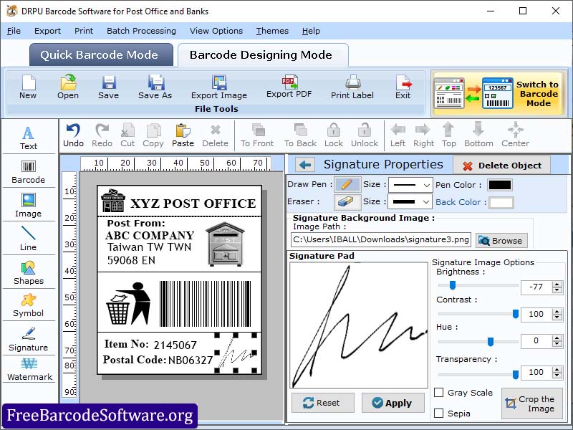
Task: Open the Batch Processing menu
Action: pos(141,31)
